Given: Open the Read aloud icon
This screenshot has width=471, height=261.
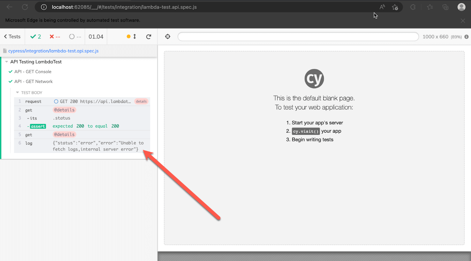Looking at the screenshot, I should pyautogui.click(x=382, y=7).
